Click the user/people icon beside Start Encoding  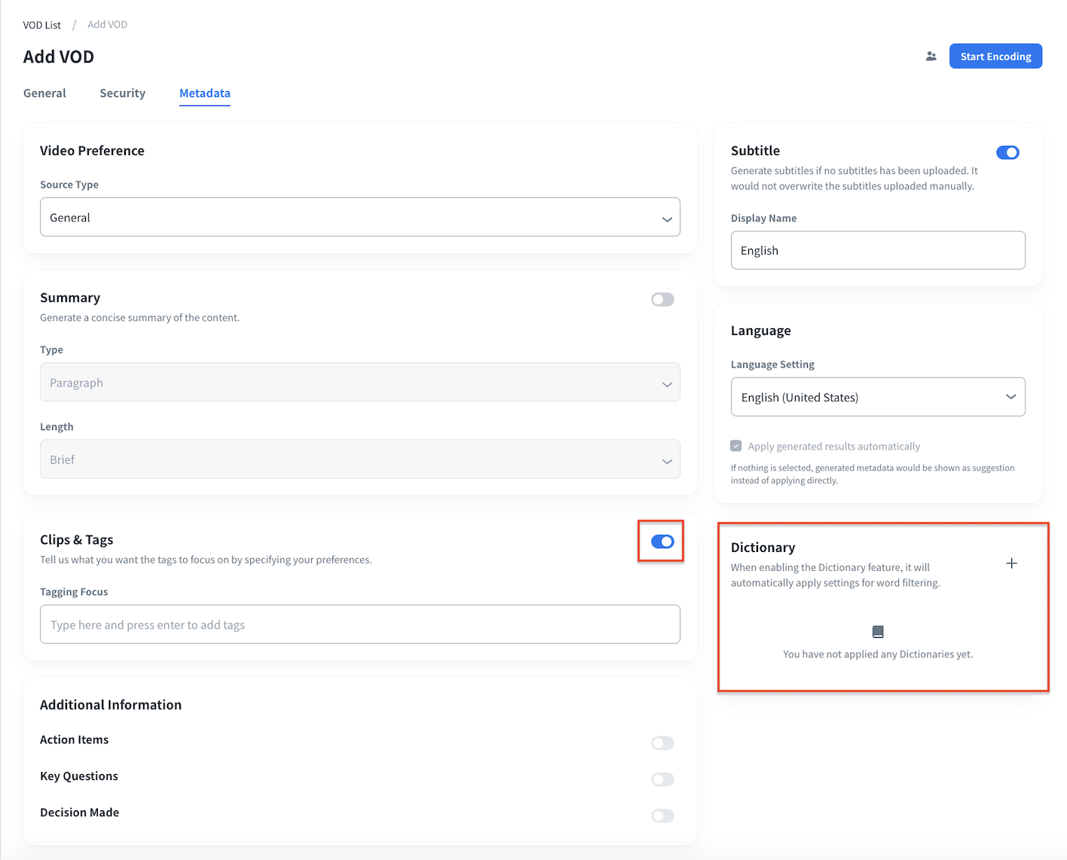point(931,56)
